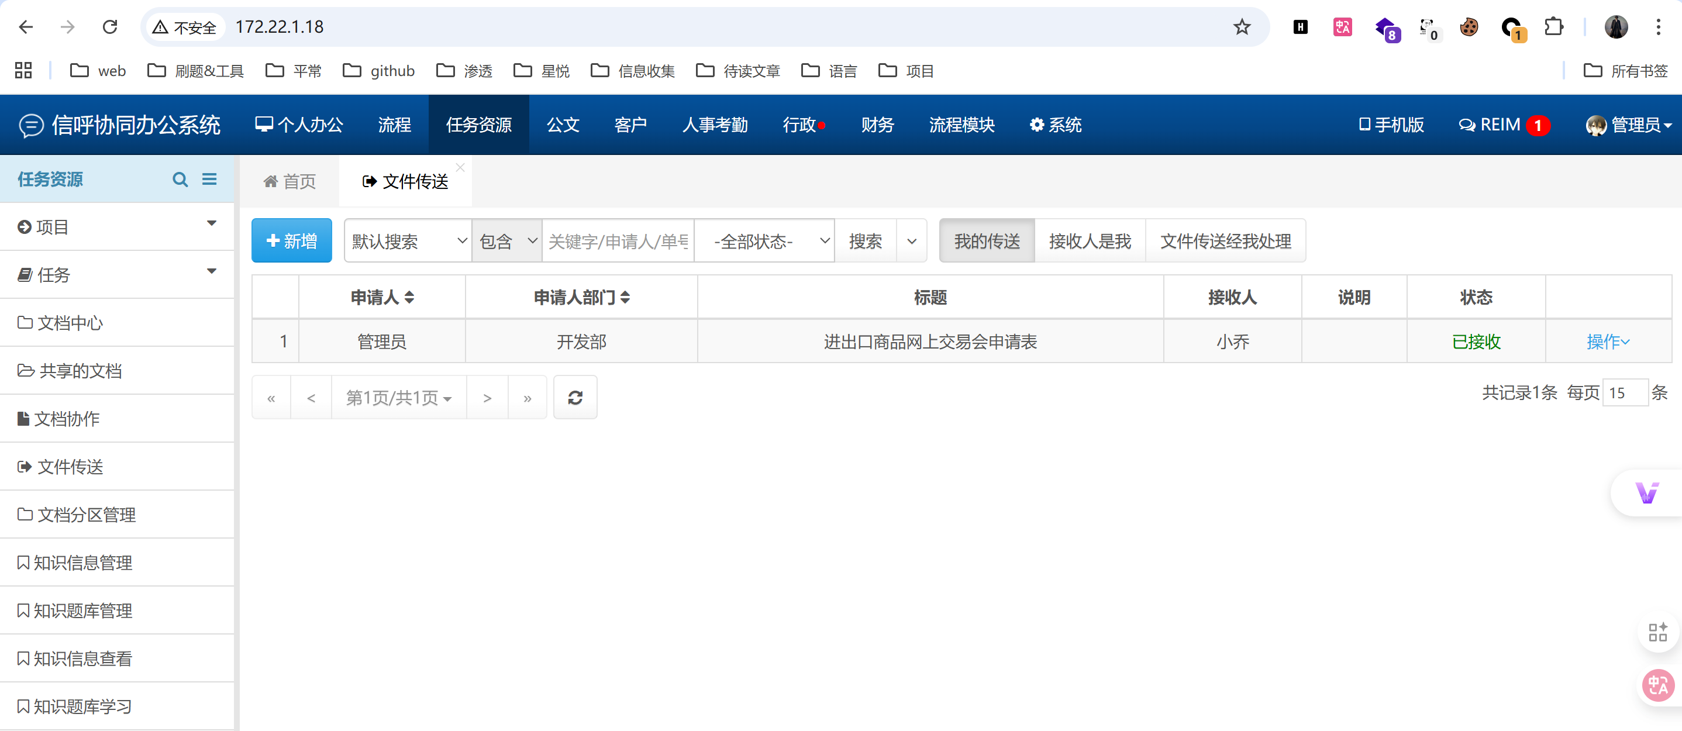The width and height of the screenshot is (1682, 731).
Task: Open the 默认搜索 dropdown
Action: (408, 241)
